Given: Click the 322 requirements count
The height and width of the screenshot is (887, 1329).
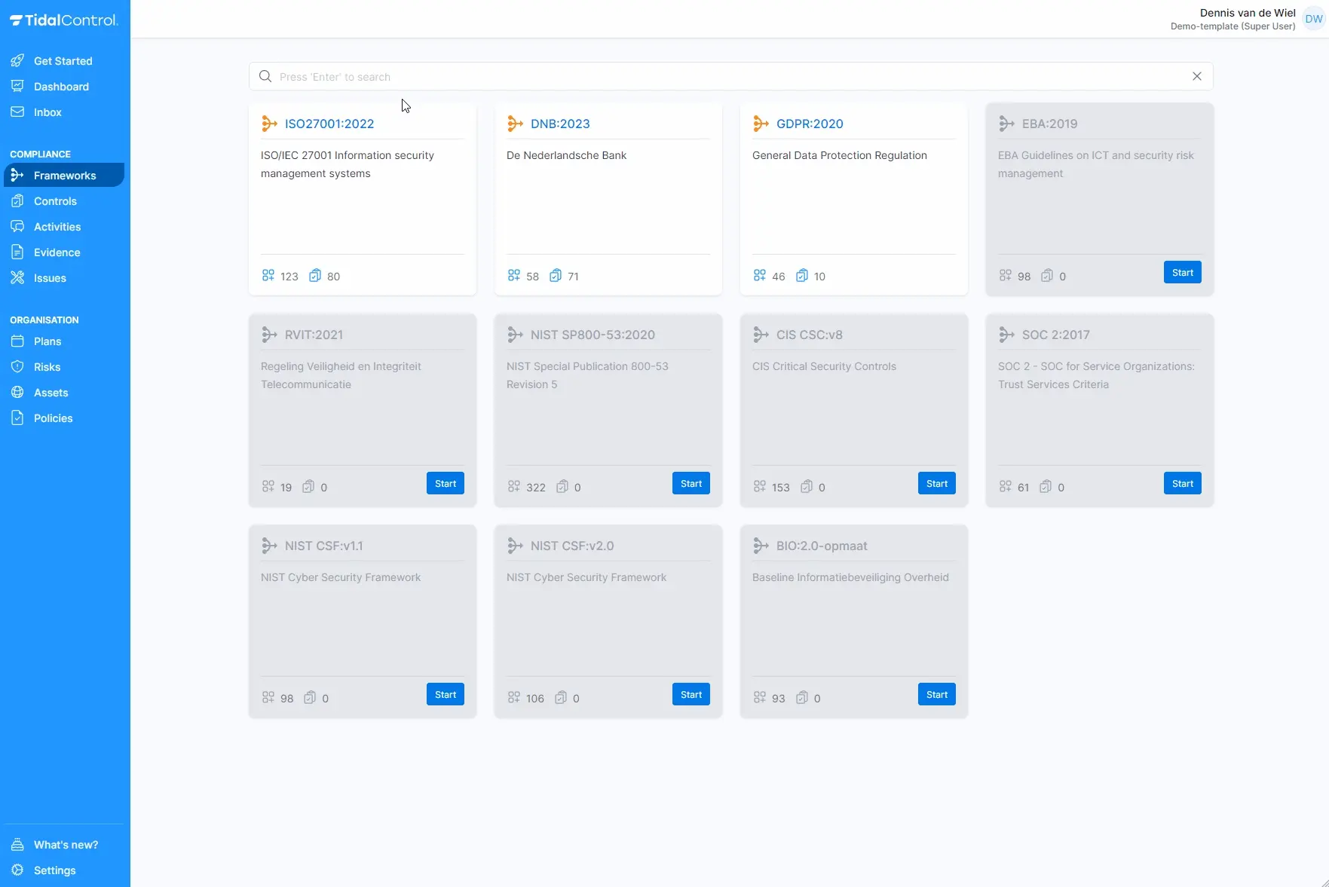Looking at the screenshot, I should [536, 488].
